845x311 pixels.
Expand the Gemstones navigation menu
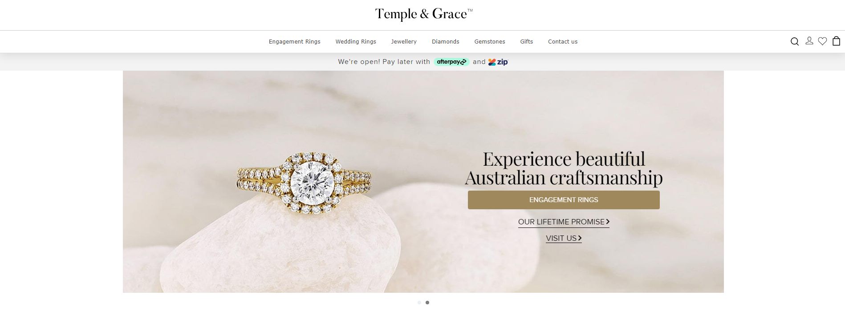click(490, 42)
